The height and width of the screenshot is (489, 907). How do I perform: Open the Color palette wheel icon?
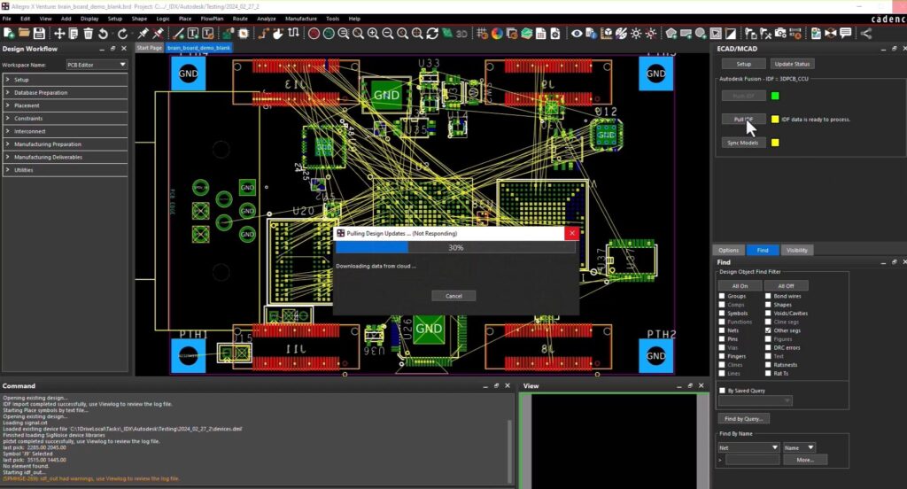497,34
